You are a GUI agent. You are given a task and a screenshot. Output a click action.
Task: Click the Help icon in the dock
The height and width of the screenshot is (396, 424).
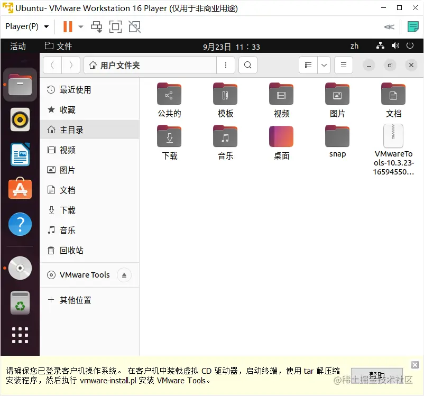[x=20, y=224]
